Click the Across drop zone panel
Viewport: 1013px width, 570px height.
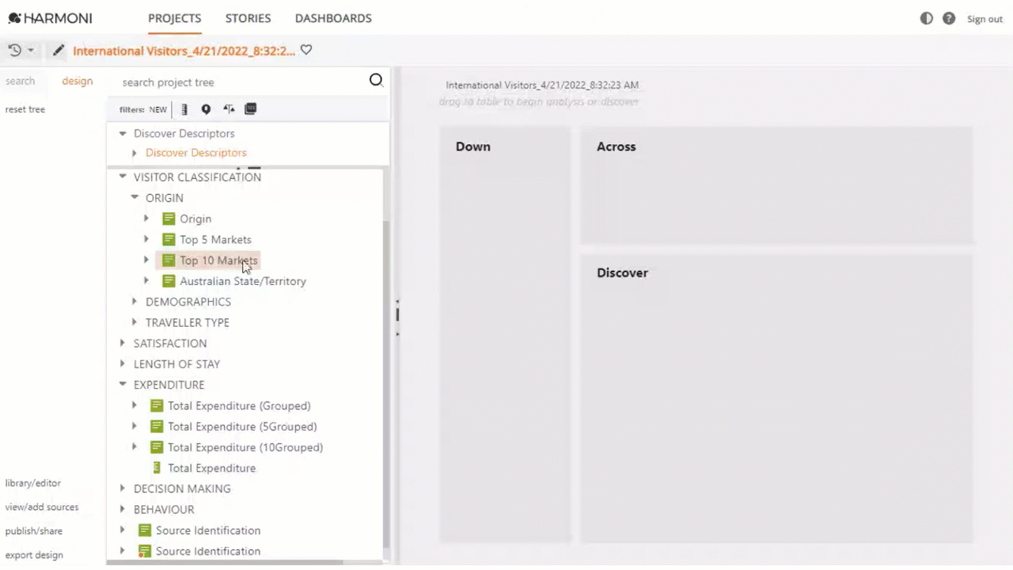[x=776, y=186]
